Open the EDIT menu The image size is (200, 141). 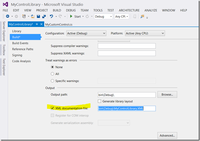(16, 10)
